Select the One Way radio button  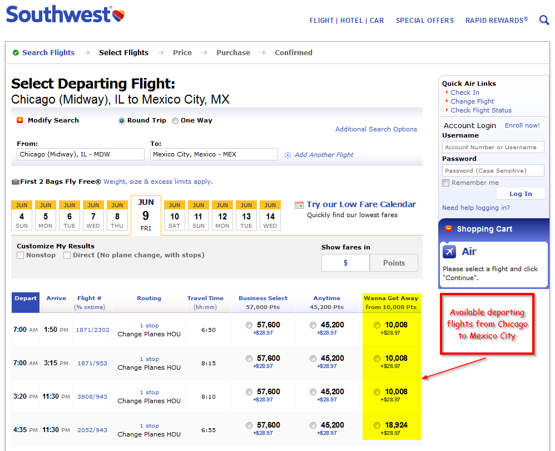pyautogui.click(x=175, y=121)
